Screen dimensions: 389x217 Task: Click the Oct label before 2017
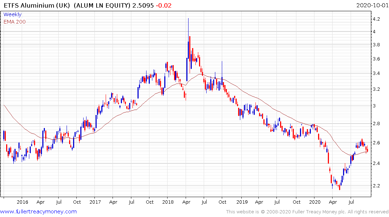pos(77,202)
